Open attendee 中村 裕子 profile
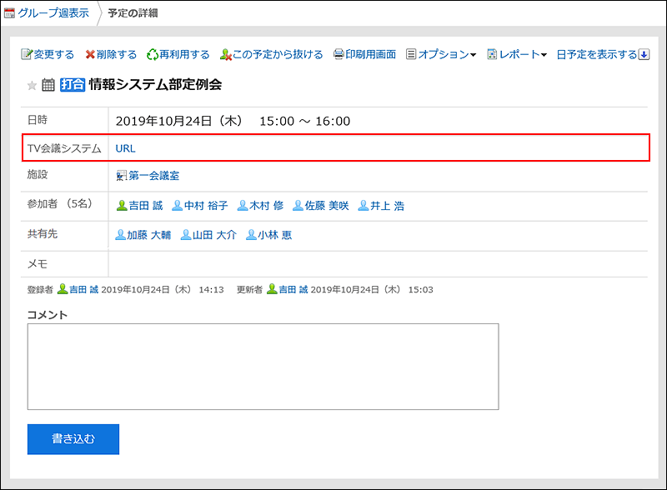Screen dimensions: 667x490 [x=206, y=206]
